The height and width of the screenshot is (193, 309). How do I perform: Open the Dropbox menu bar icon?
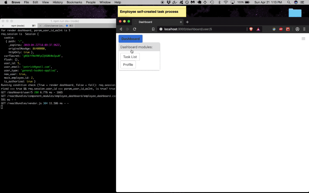click(169, 2)
